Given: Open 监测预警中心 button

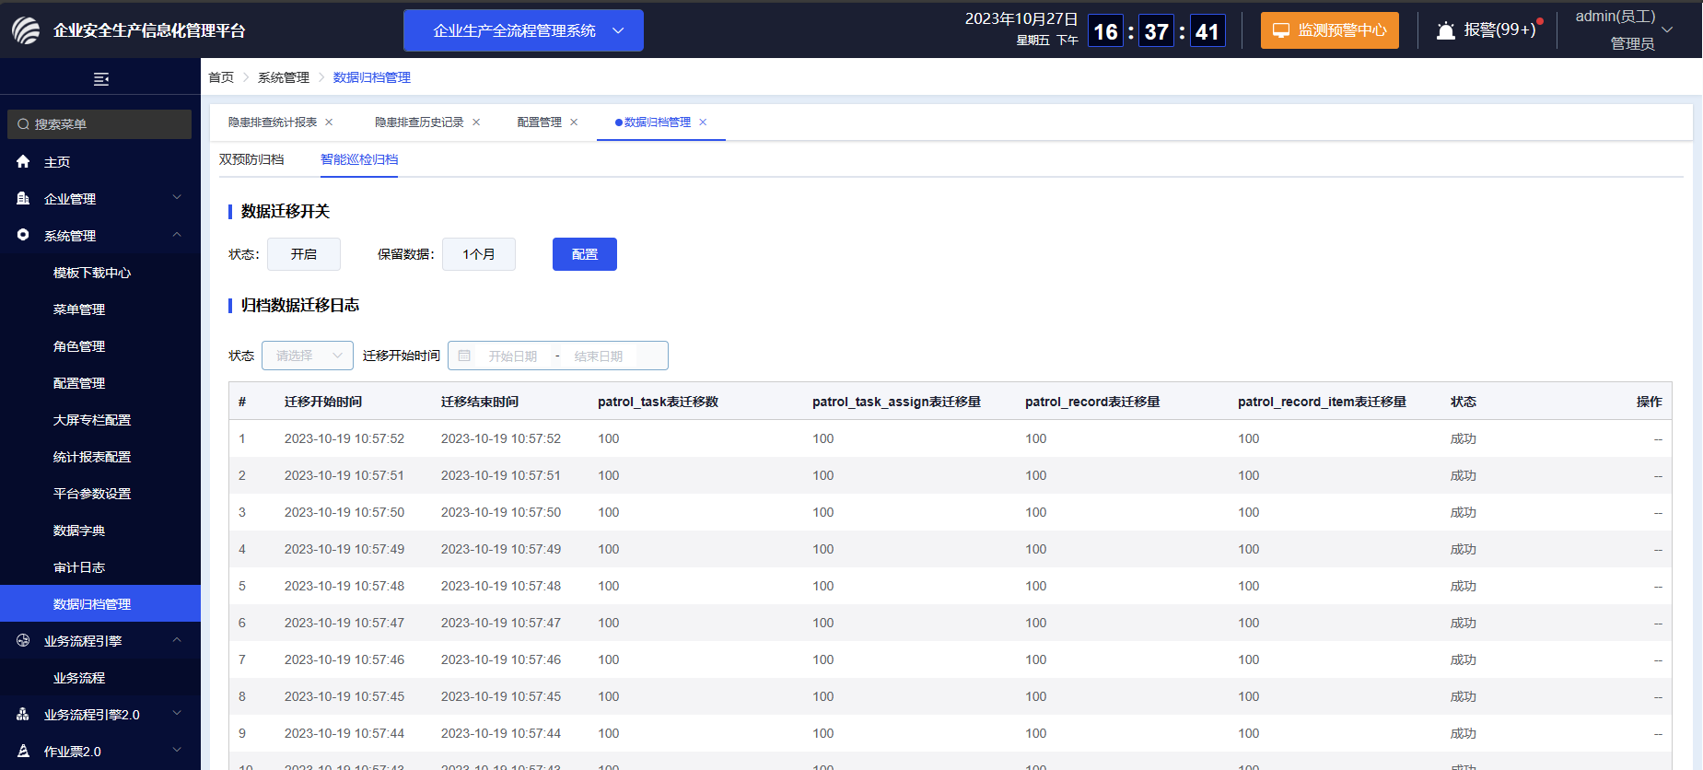Looking at the screenshot, I should pyautogui.click(x=1330, y=30).
